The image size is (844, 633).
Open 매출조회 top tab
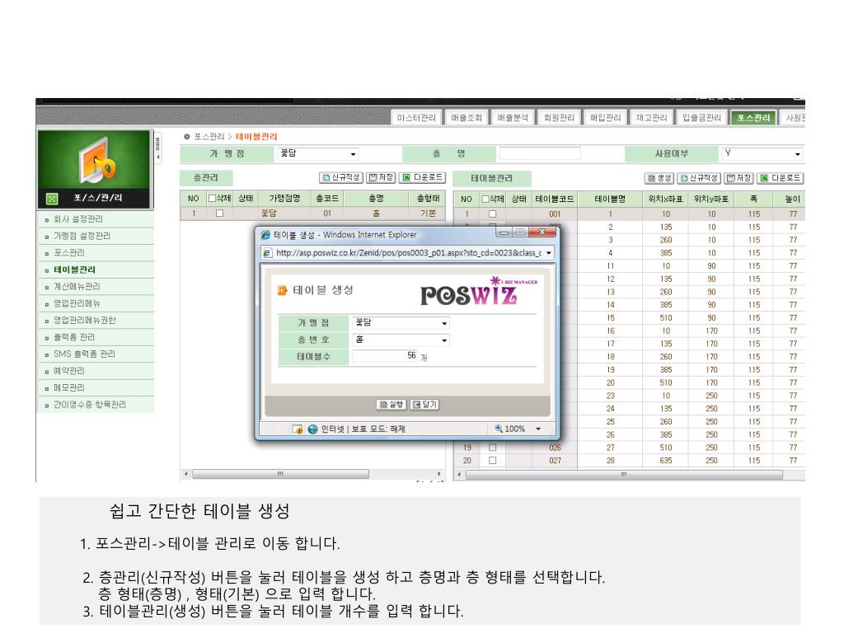(x=467, y=117)
